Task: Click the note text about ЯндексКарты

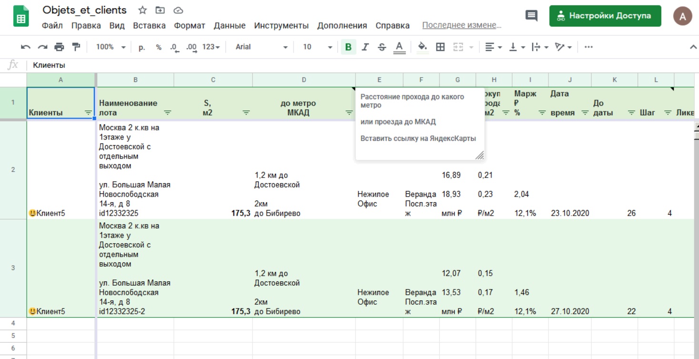Action: [418, 139]
